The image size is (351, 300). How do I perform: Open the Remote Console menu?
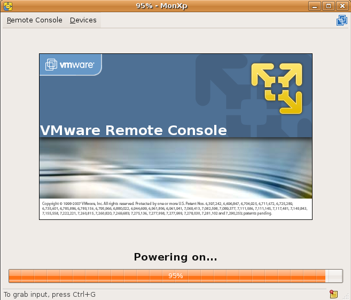(35, 20)
